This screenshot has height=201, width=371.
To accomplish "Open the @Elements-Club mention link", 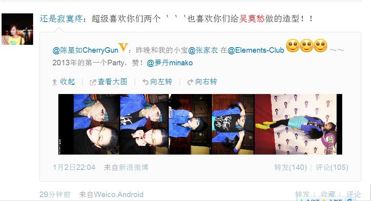I will click(x=256, y=50).
